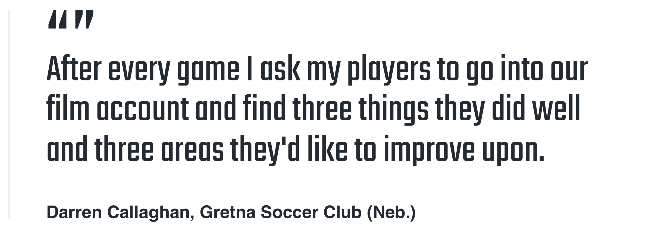Viewport: 652px width, 233px height.
Task: Click the words "film account" in the quote
Action: click(117, 108)
